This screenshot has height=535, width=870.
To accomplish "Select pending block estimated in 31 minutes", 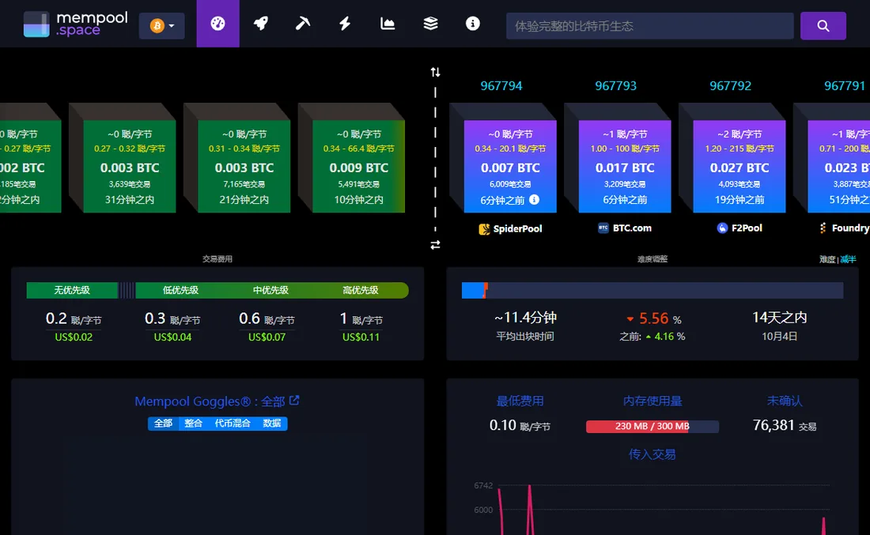I will click(x=129, y=166).
